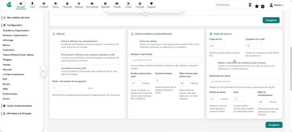292x132 pixels.
Task: Open Valeurs/filtres/tris par défaut link
Action: (18, 55)
